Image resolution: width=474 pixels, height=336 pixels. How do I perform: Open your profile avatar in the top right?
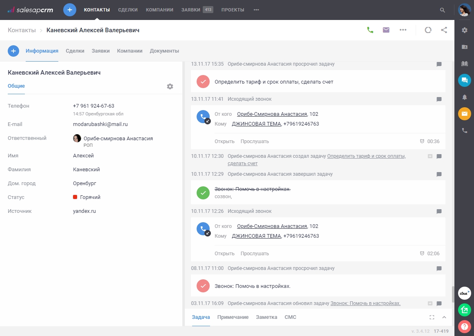tap(464, 10)
